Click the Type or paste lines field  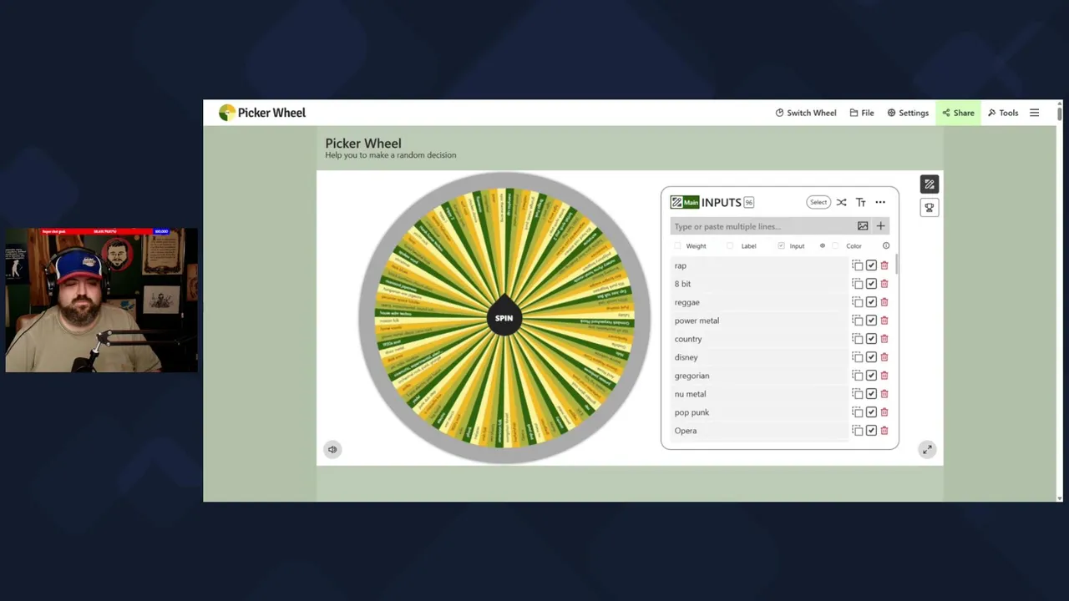(762, 226)
